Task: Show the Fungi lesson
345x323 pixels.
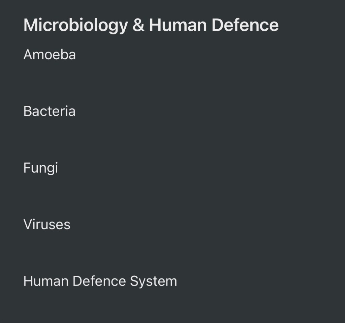Action: pos(40,168)
